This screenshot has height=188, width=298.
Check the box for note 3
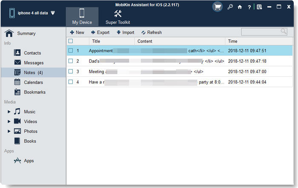pyautogui.click(x=71, y=72)
